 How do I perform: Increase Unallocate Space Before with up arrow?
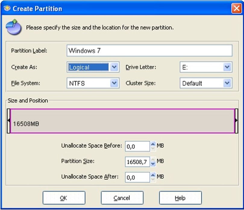(153, 144)
